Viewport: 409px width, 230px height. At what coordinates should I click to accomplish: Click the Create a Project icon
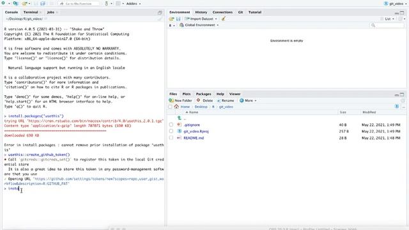pyautogui.click(x=15, y=3)
